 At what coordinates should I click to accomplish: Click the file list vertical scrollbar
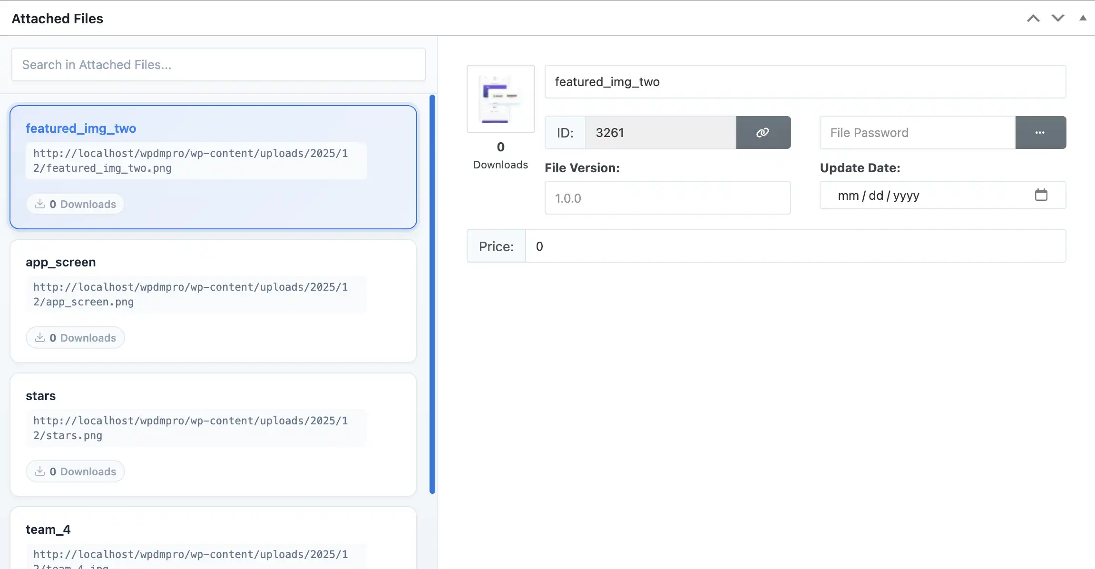tap(432, 294)
